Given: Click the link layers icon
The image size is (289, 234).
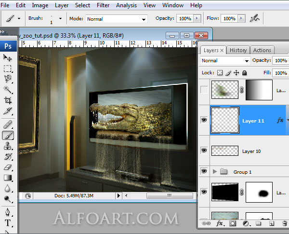Looking at the screenshot, I should pyautogui.click(x=206, y=223).
